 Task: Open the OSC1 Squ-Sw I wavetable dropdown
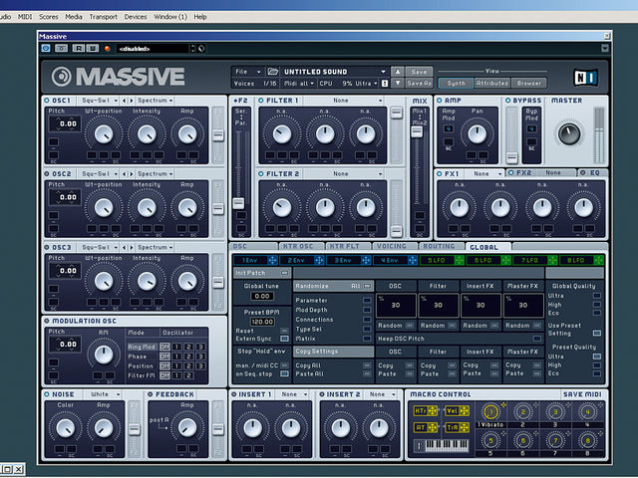coord(100,100)
